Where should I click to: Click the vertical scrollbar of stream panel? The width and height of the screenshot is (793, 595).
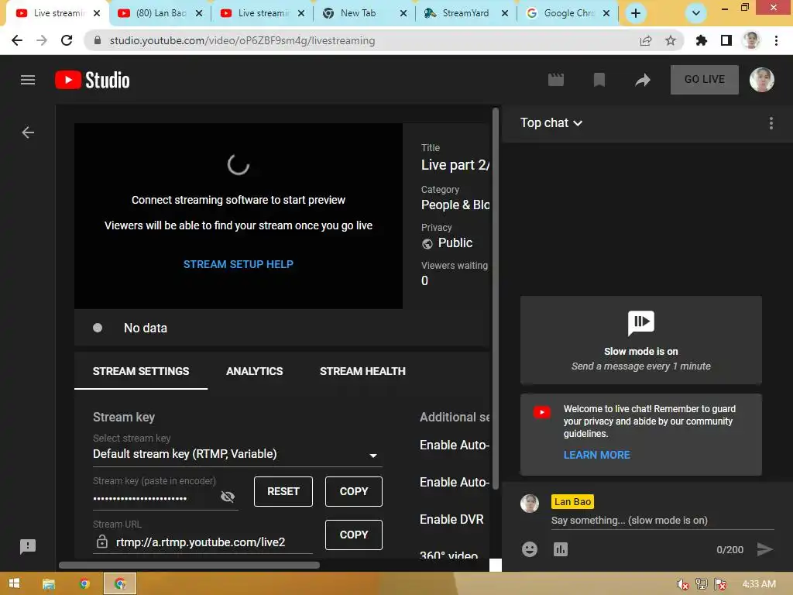coord(496,298)
